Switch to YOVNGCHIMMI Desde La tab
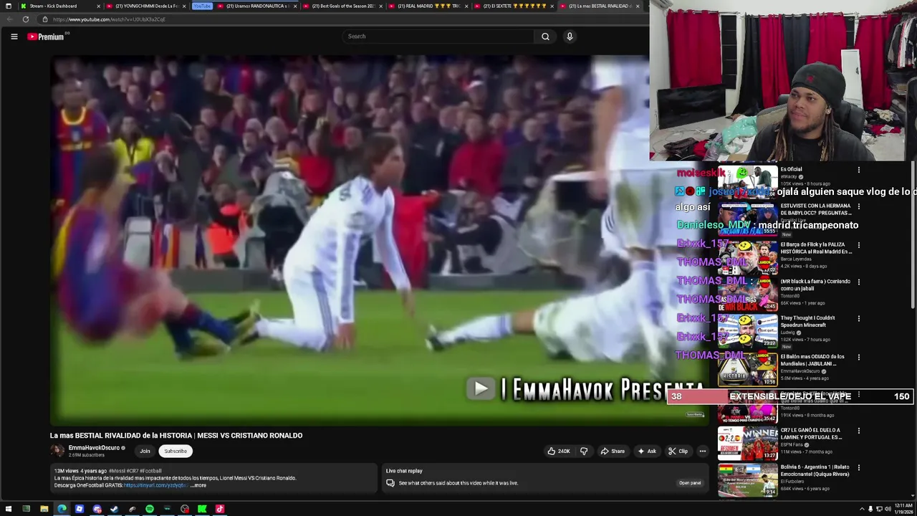This screenshot has height=516, width=917. (x=145, y=6)
